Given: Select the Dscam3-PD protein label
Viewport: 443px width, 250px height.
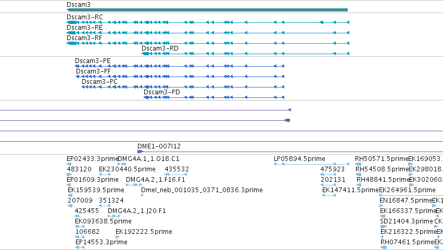Looking at the screenshot, I should (161, 92).
